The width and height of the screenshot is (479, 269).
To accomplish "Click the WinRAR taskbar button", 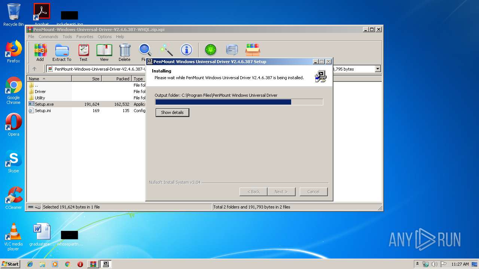I will coord(93,264).
